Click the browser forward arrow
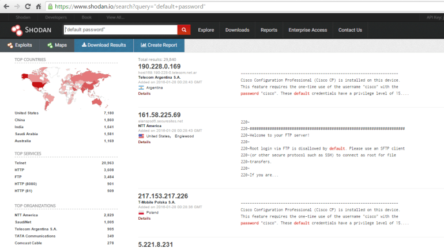444x249 pixels. click(x=17, y=6)
